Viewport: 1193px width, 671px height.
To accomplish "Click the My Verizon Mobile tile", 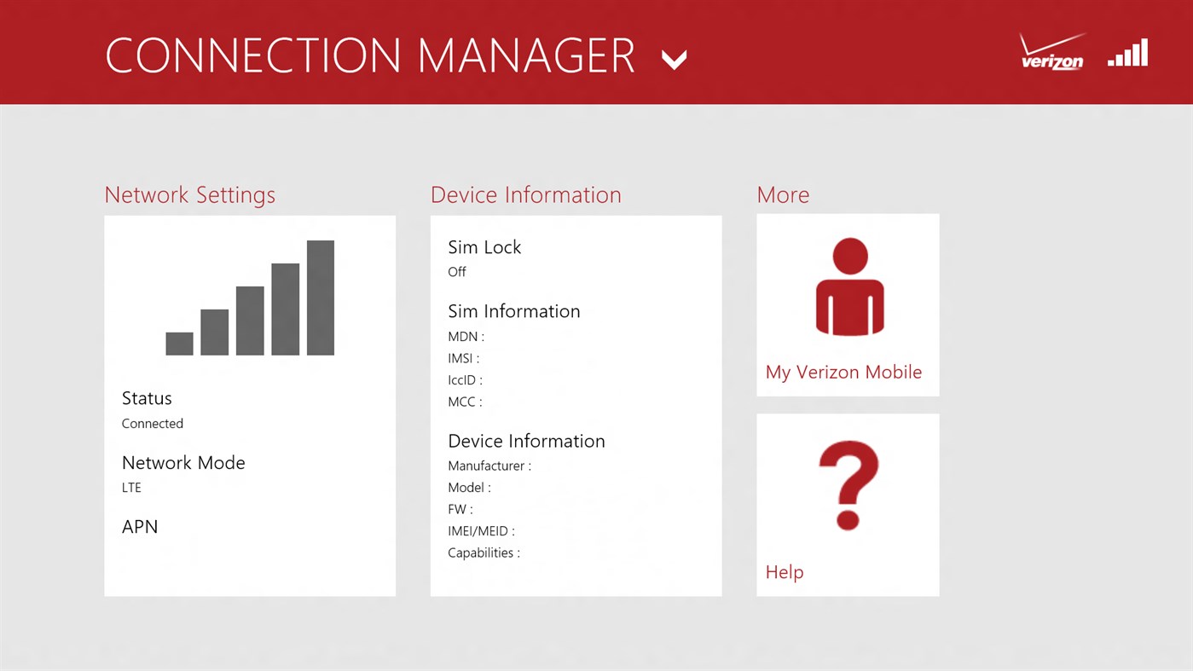I will pos(848,304).
